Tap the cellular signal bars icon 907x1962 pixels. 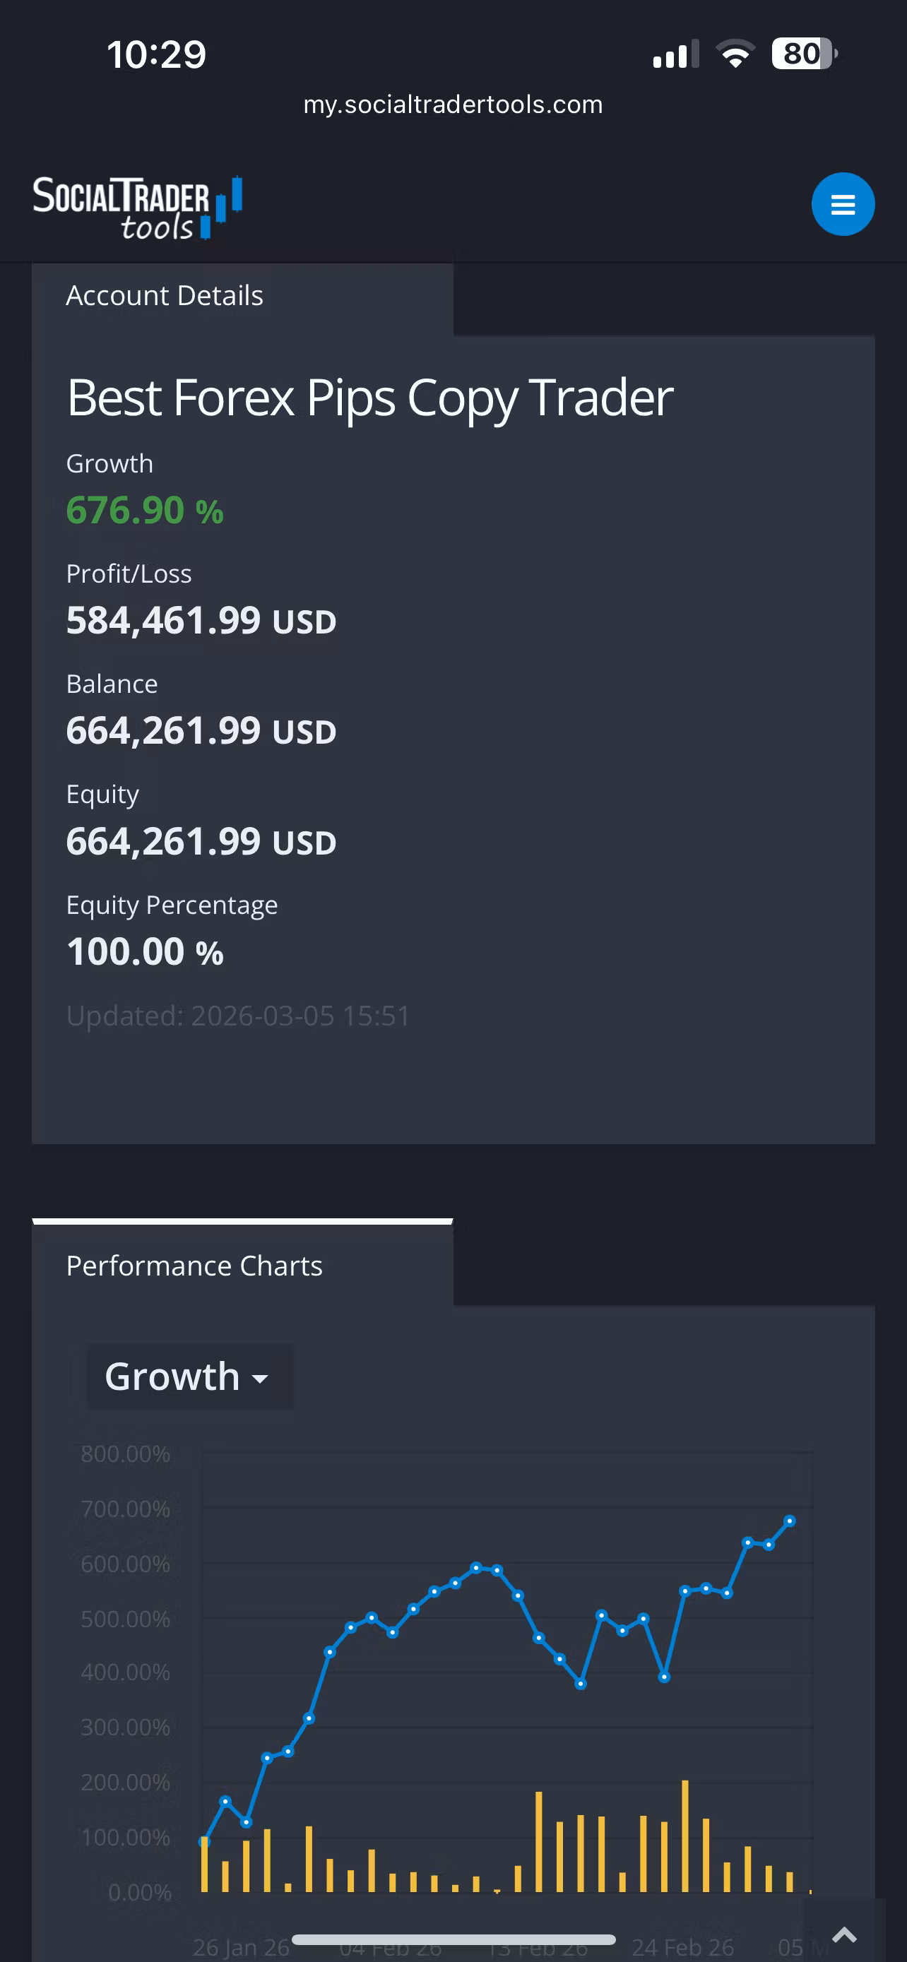tap(675, 54)
